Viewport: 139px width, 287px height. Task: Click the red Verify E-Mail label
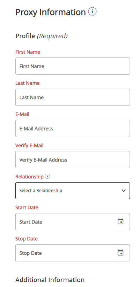[x=29, y=145]
